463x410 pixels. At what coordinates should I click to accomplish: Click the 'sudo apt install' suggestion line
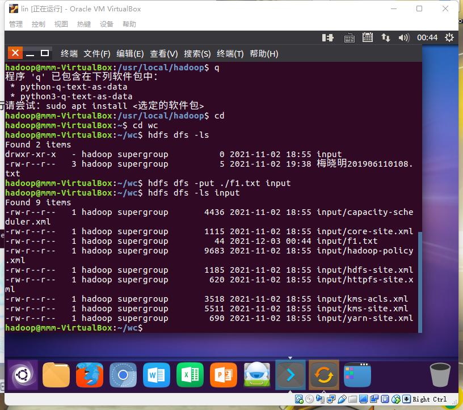coord(104,106)
